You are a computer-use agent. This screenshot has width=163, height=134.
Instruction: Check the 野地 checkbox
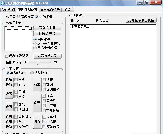16,85
